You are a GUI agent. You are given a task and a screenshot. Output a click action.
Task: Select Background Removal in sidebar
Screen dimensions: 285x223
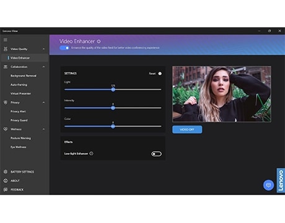(24, 76)
